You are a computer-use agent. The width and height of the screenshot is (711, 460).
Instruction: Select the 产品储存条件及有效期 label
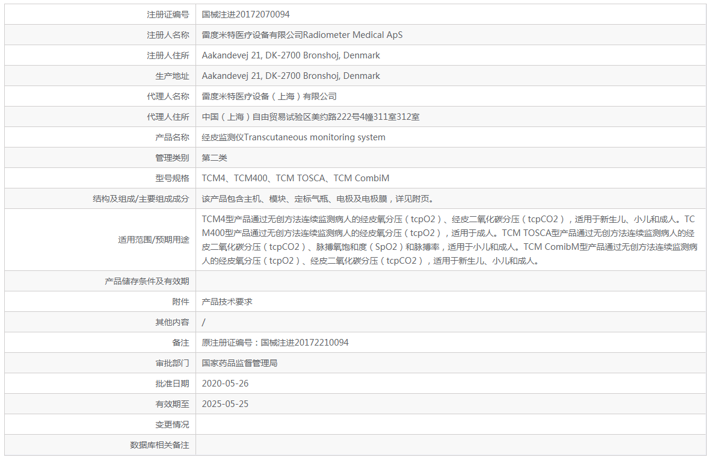pos(147,281)
